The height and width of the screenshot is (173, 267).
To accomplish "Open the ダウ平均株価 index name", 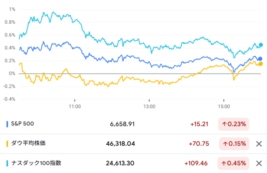I will pyautogui.click(x=32, y=144).
